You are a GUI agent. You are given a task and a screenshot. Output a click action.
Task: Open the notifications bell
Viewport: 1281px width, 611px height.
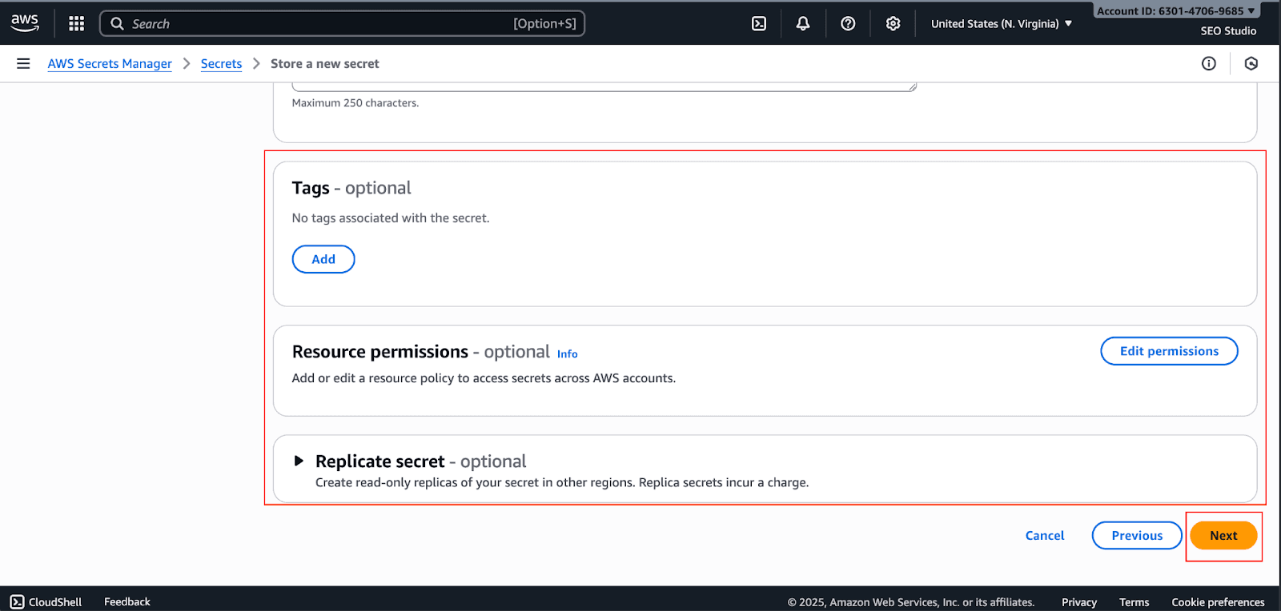pyautogui.click(x=803, y=23)
